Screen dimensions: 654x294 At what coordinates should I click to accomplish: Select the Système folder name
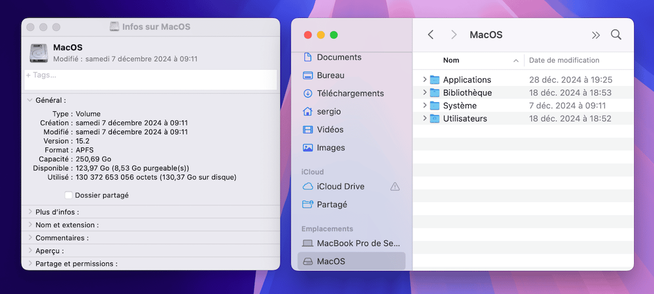460,105
